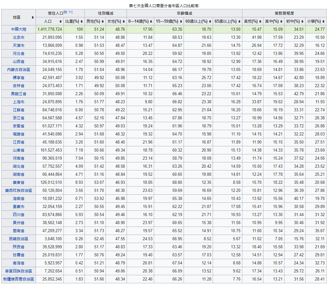The height and width of the screenshot is (287, 330).
Task: Sort table by 人口 column arrows
Action: [x=59, y=21]
